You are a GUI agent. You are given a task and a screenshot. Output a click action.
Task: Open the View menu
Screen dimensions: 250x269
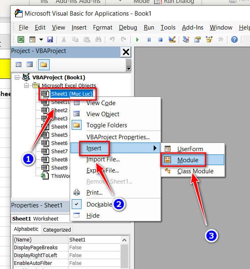point(59,28)
